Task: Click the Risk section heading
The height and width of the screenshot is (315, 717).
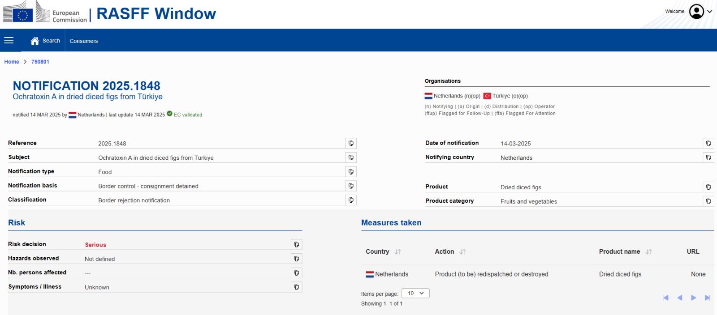Action: click(x=17, y=223)
